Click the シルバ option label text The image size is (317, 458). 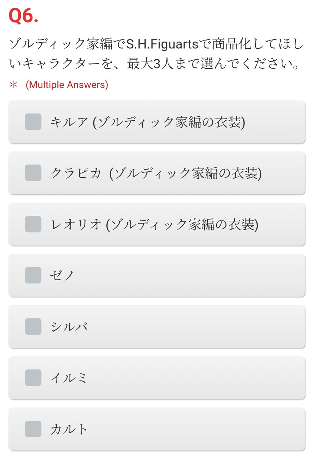(x=69, y=327)
